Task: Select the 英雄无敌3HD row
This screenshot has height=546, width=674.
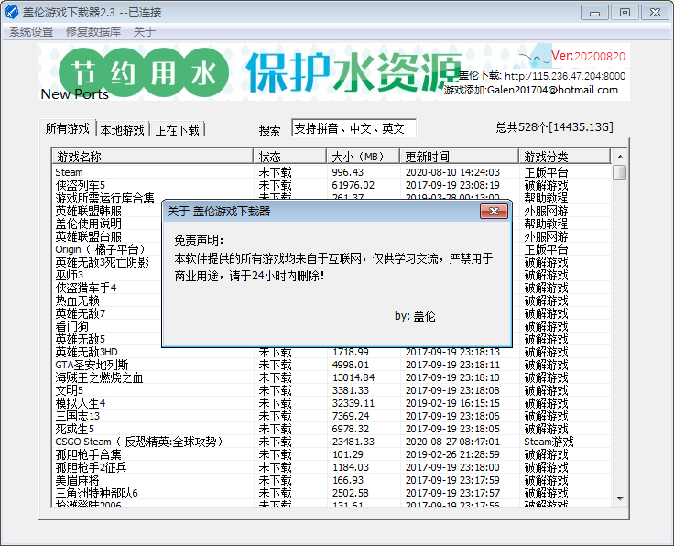Action: (x=332, y=352)
